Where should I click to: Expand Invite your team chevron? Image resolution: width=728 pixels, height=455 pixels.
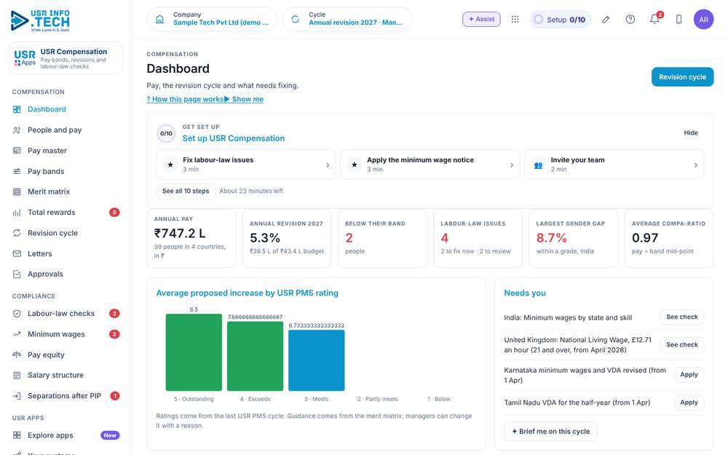[x=695, y=165]
